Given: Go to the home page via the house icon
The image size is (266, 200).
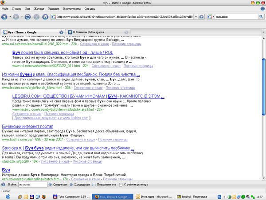Looking at the screenshot, I should click(45, 17).
